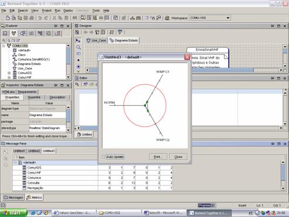The height and width of the screenshot is (217, 289).
Task: Open the Workspace COMU-VIGI dropdown
Action: pyautogui.click(x=228, y=18)
